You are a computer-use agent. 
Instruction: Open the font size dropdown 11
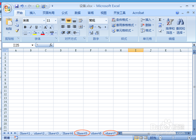pos(56,21)
